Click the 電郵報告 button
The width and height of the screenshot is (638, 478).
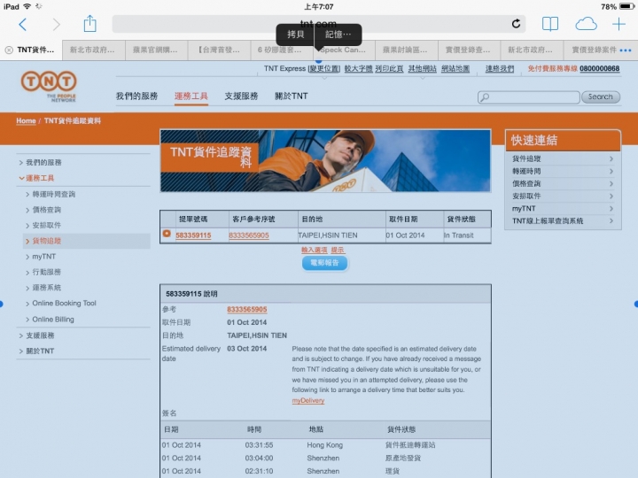[324, 263]
